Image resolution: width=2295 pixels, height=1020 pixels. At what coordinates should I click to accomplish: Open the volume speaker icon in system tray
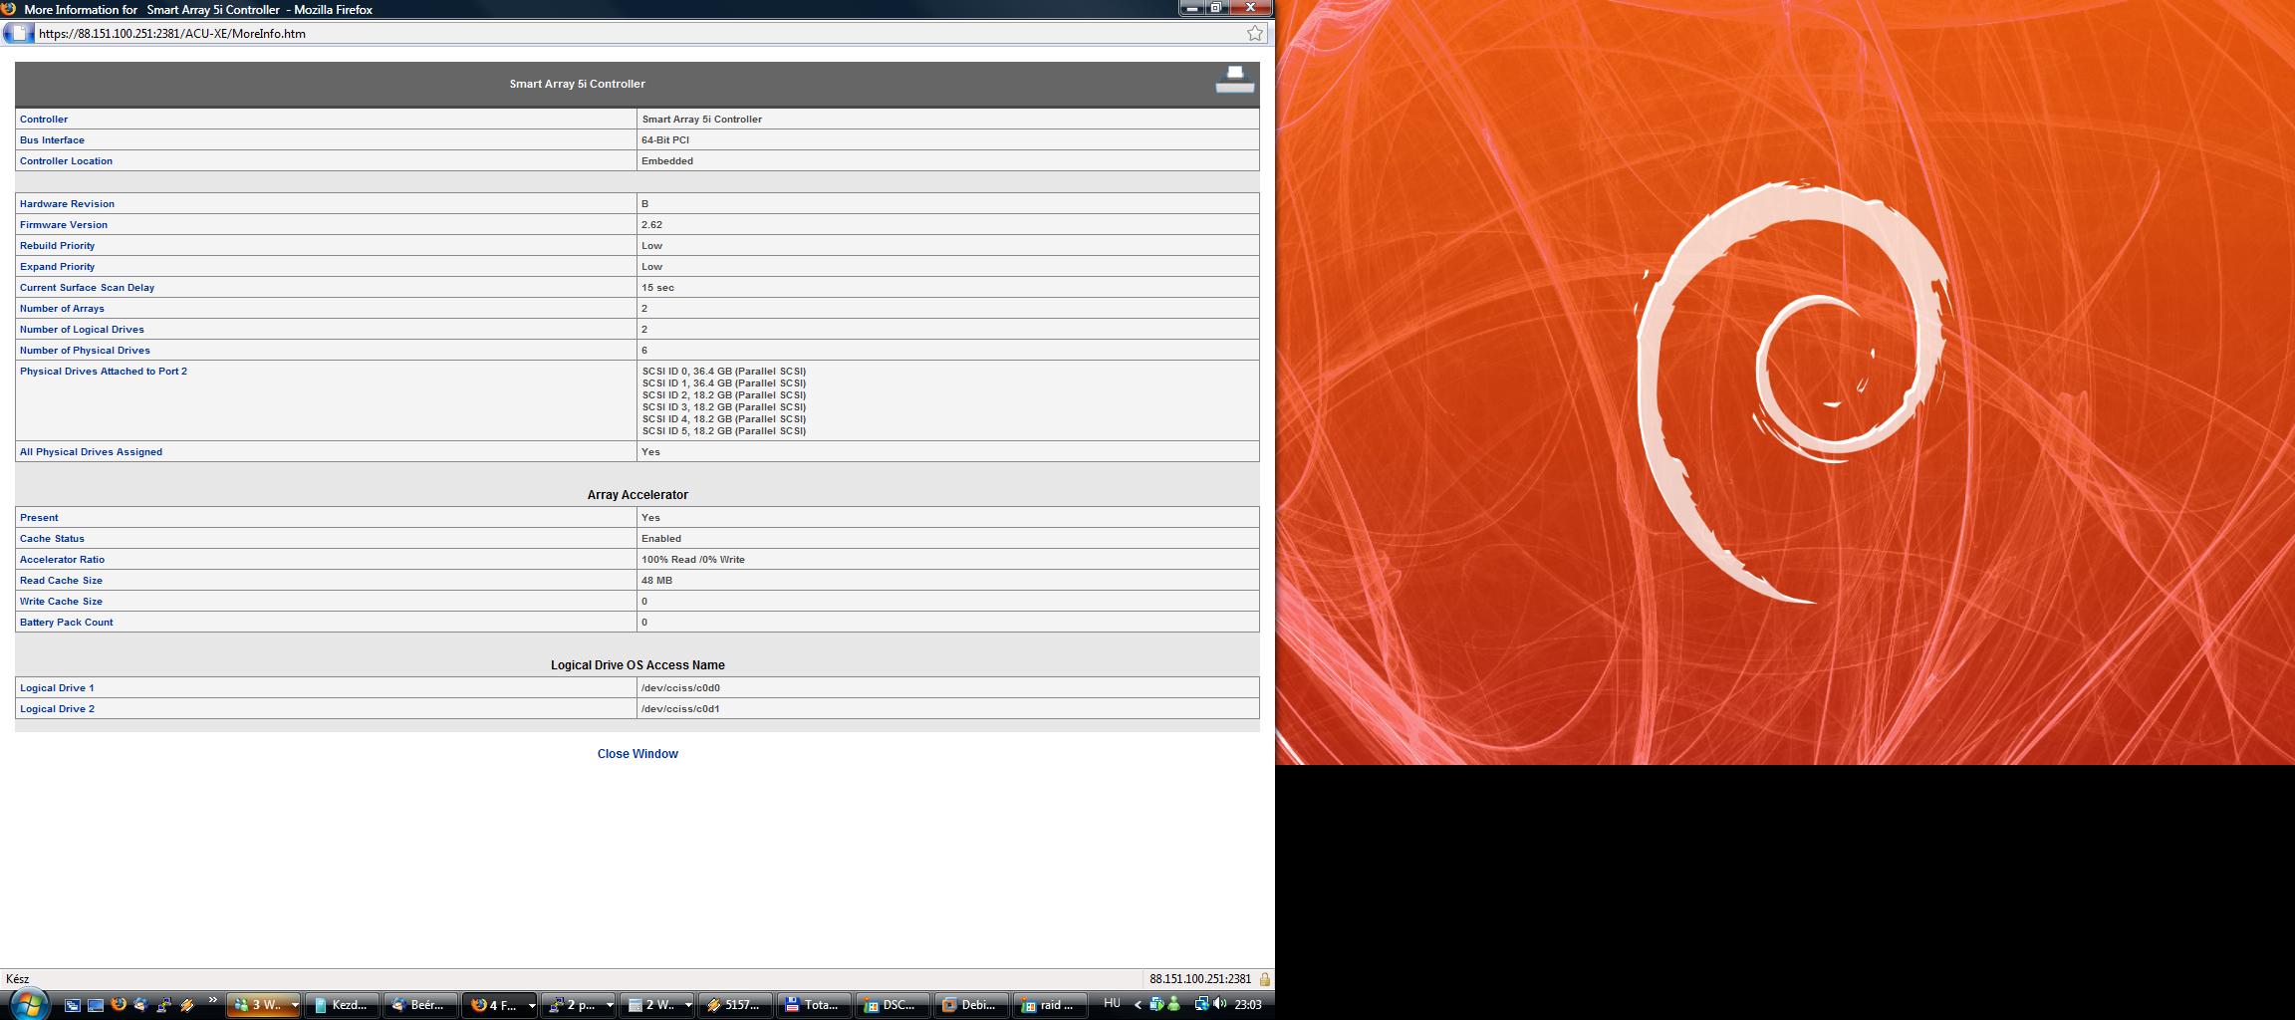pyautogui.click(x=1220, y=1004)
